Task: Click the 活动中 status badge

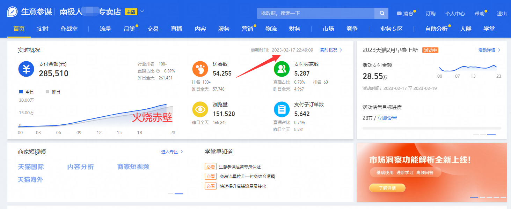Action: (x=430, y=50)
